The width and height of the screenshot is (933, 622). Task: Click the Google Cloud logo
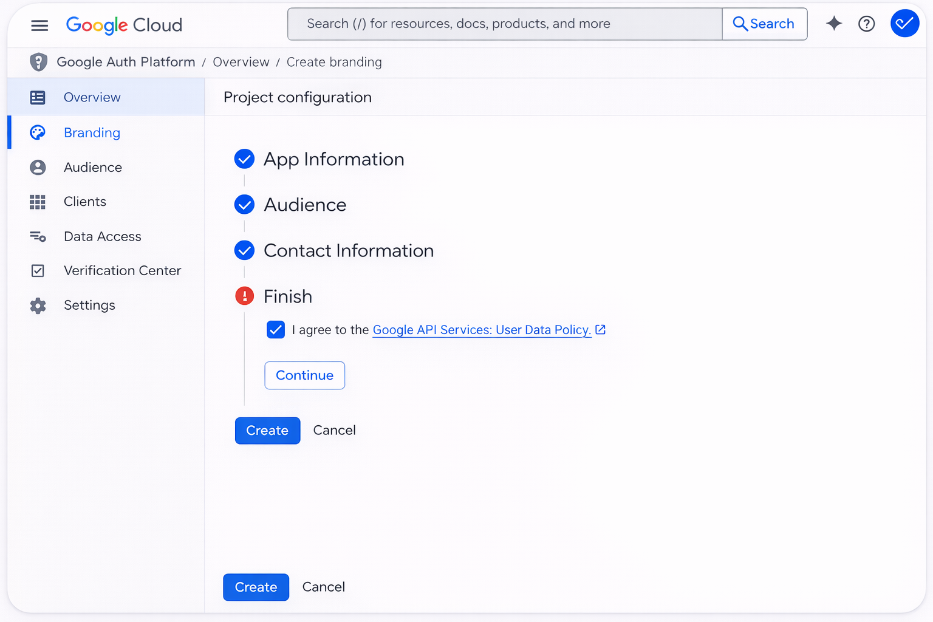(x=124, y=25)
